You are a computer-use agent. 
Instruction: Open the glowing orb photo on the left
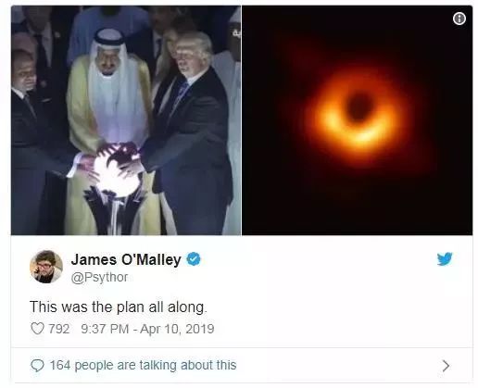(x=126, y=120)
